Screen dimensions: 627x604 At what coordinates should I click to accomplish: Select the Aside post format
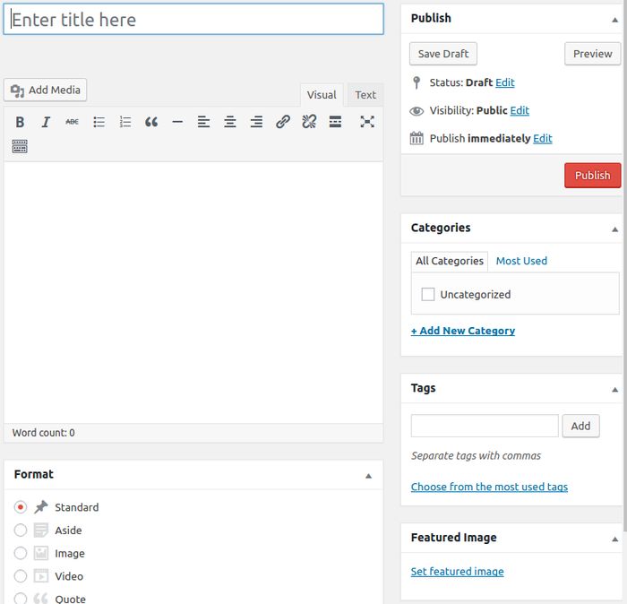tap(21, 530)
